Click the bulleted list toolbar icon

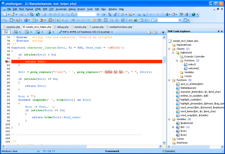[x=146, y=20]
